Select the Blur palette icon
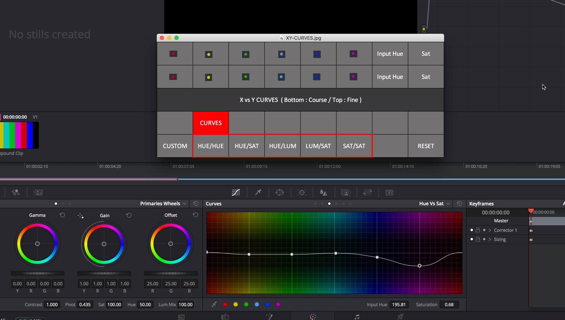The width and height of the screenshot is (565, 320). click(323, 192)
